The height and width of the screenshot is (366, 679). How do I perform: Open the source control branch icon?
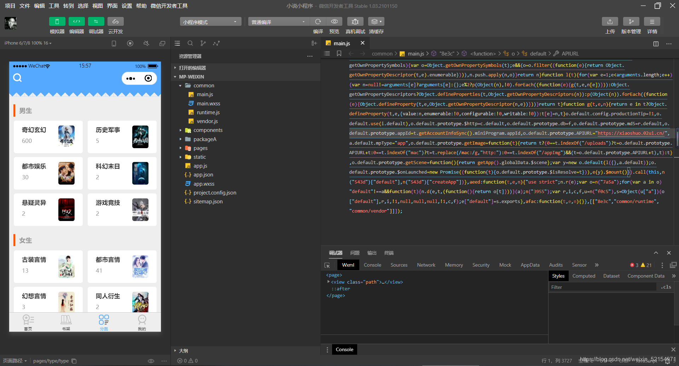(203, 43)
